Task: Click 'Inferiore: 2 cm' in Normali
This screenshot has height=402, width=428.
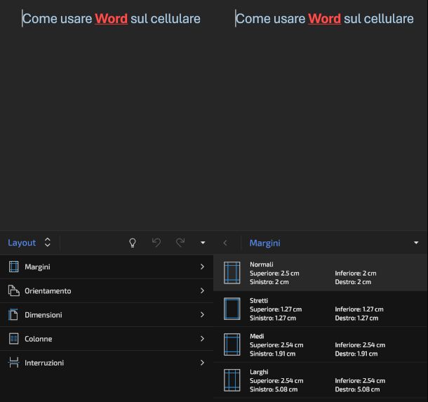Action: click(356, 273)
